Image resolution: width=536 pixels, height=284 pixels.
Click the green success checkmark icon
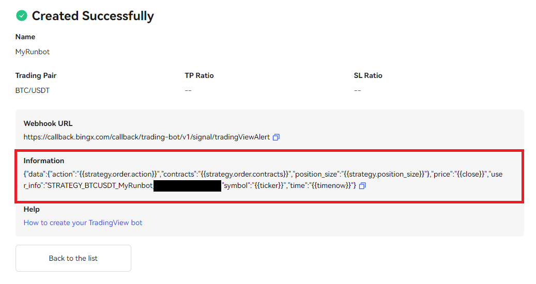pyautogui.click(x=21, y=16)
